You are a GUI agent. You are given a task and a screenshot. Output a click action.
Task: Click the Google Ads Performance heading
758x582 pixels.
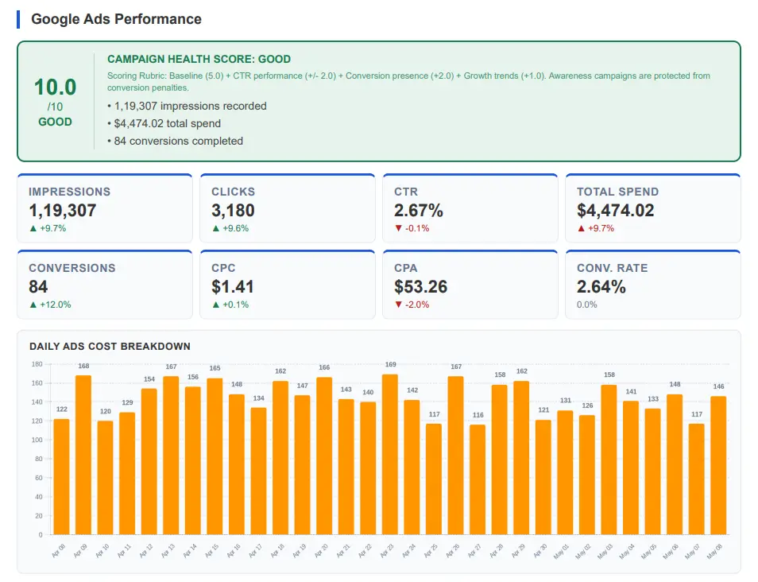(x=116, y=19)
